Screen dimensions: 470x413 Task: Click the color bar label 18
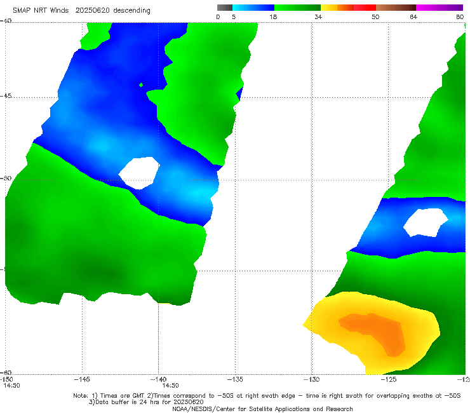[273, 17]
